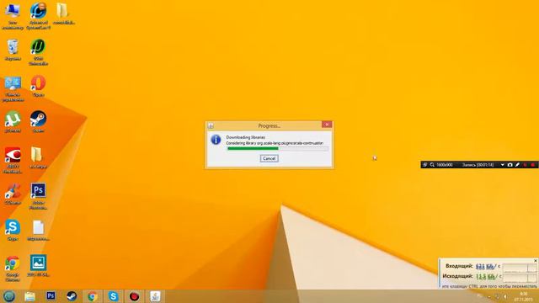Launch Steam desktop shortcut
The width and height of the screenshot is (539, 303).
38,122
